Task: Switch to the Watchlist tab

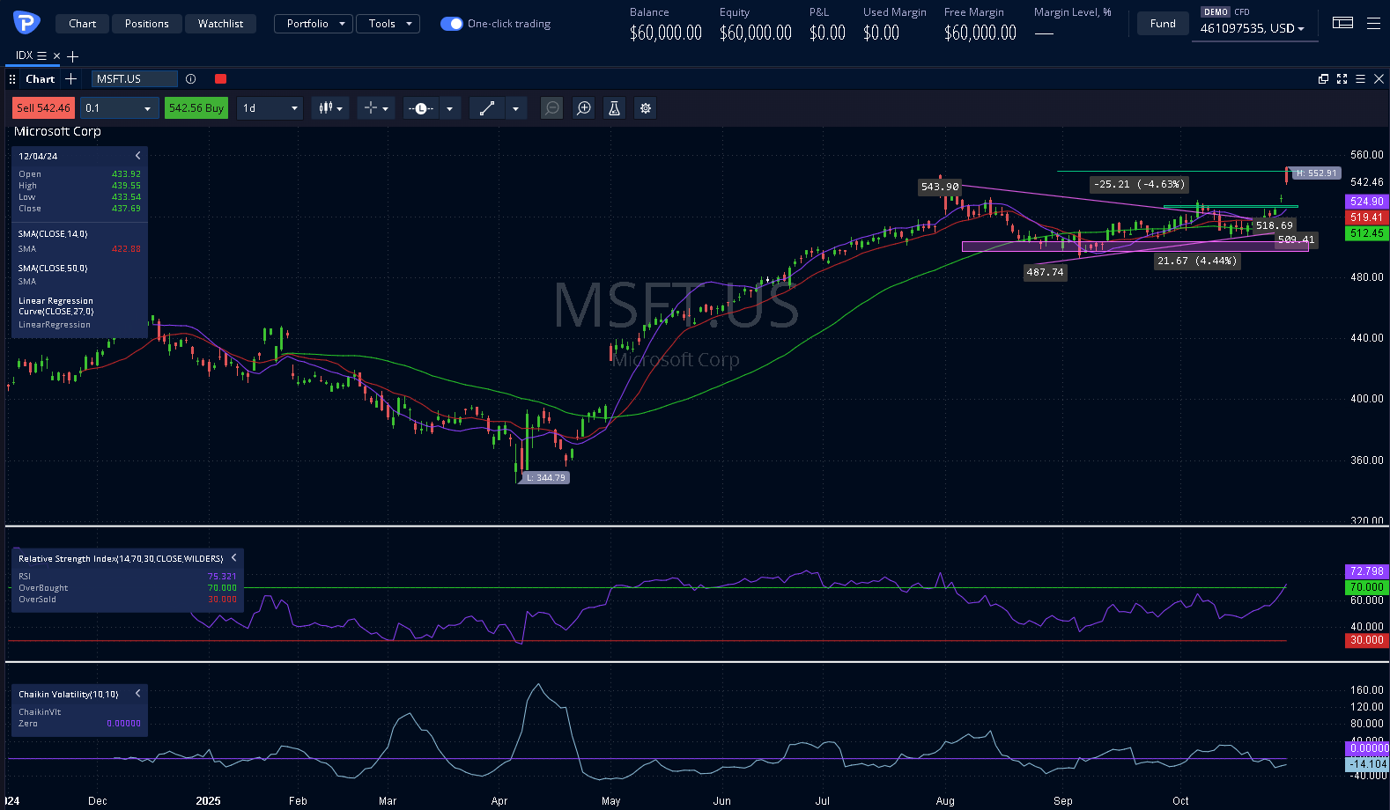Action: click(220, 24)
